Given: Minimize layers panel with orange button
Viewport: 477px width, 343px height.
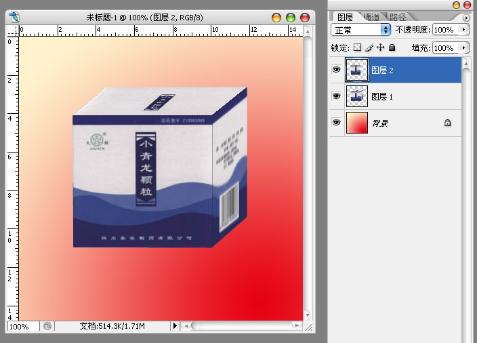Looking at the screenshot, I should tap(456, 5).
